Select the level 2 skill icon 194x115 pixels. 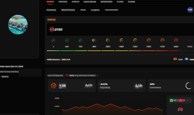tap(67, 40)
